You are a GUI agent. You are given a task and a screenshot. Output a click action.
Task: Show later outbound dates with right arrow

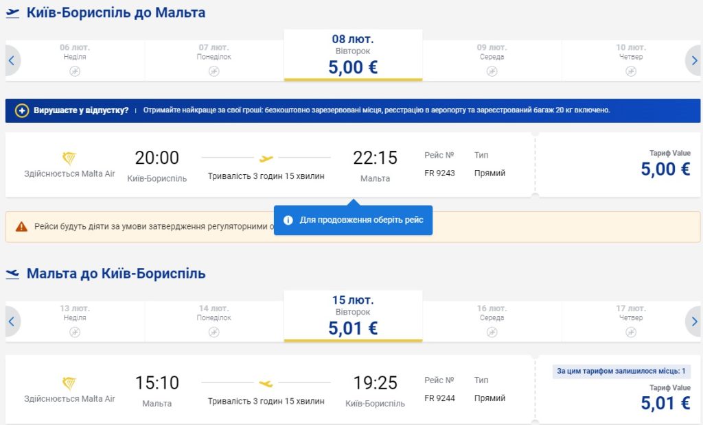[x=693, y=60]
